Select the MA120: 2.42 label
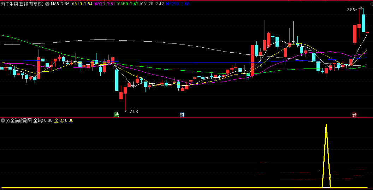This screenshot has height=190, width=373. [x=152, y=4]
